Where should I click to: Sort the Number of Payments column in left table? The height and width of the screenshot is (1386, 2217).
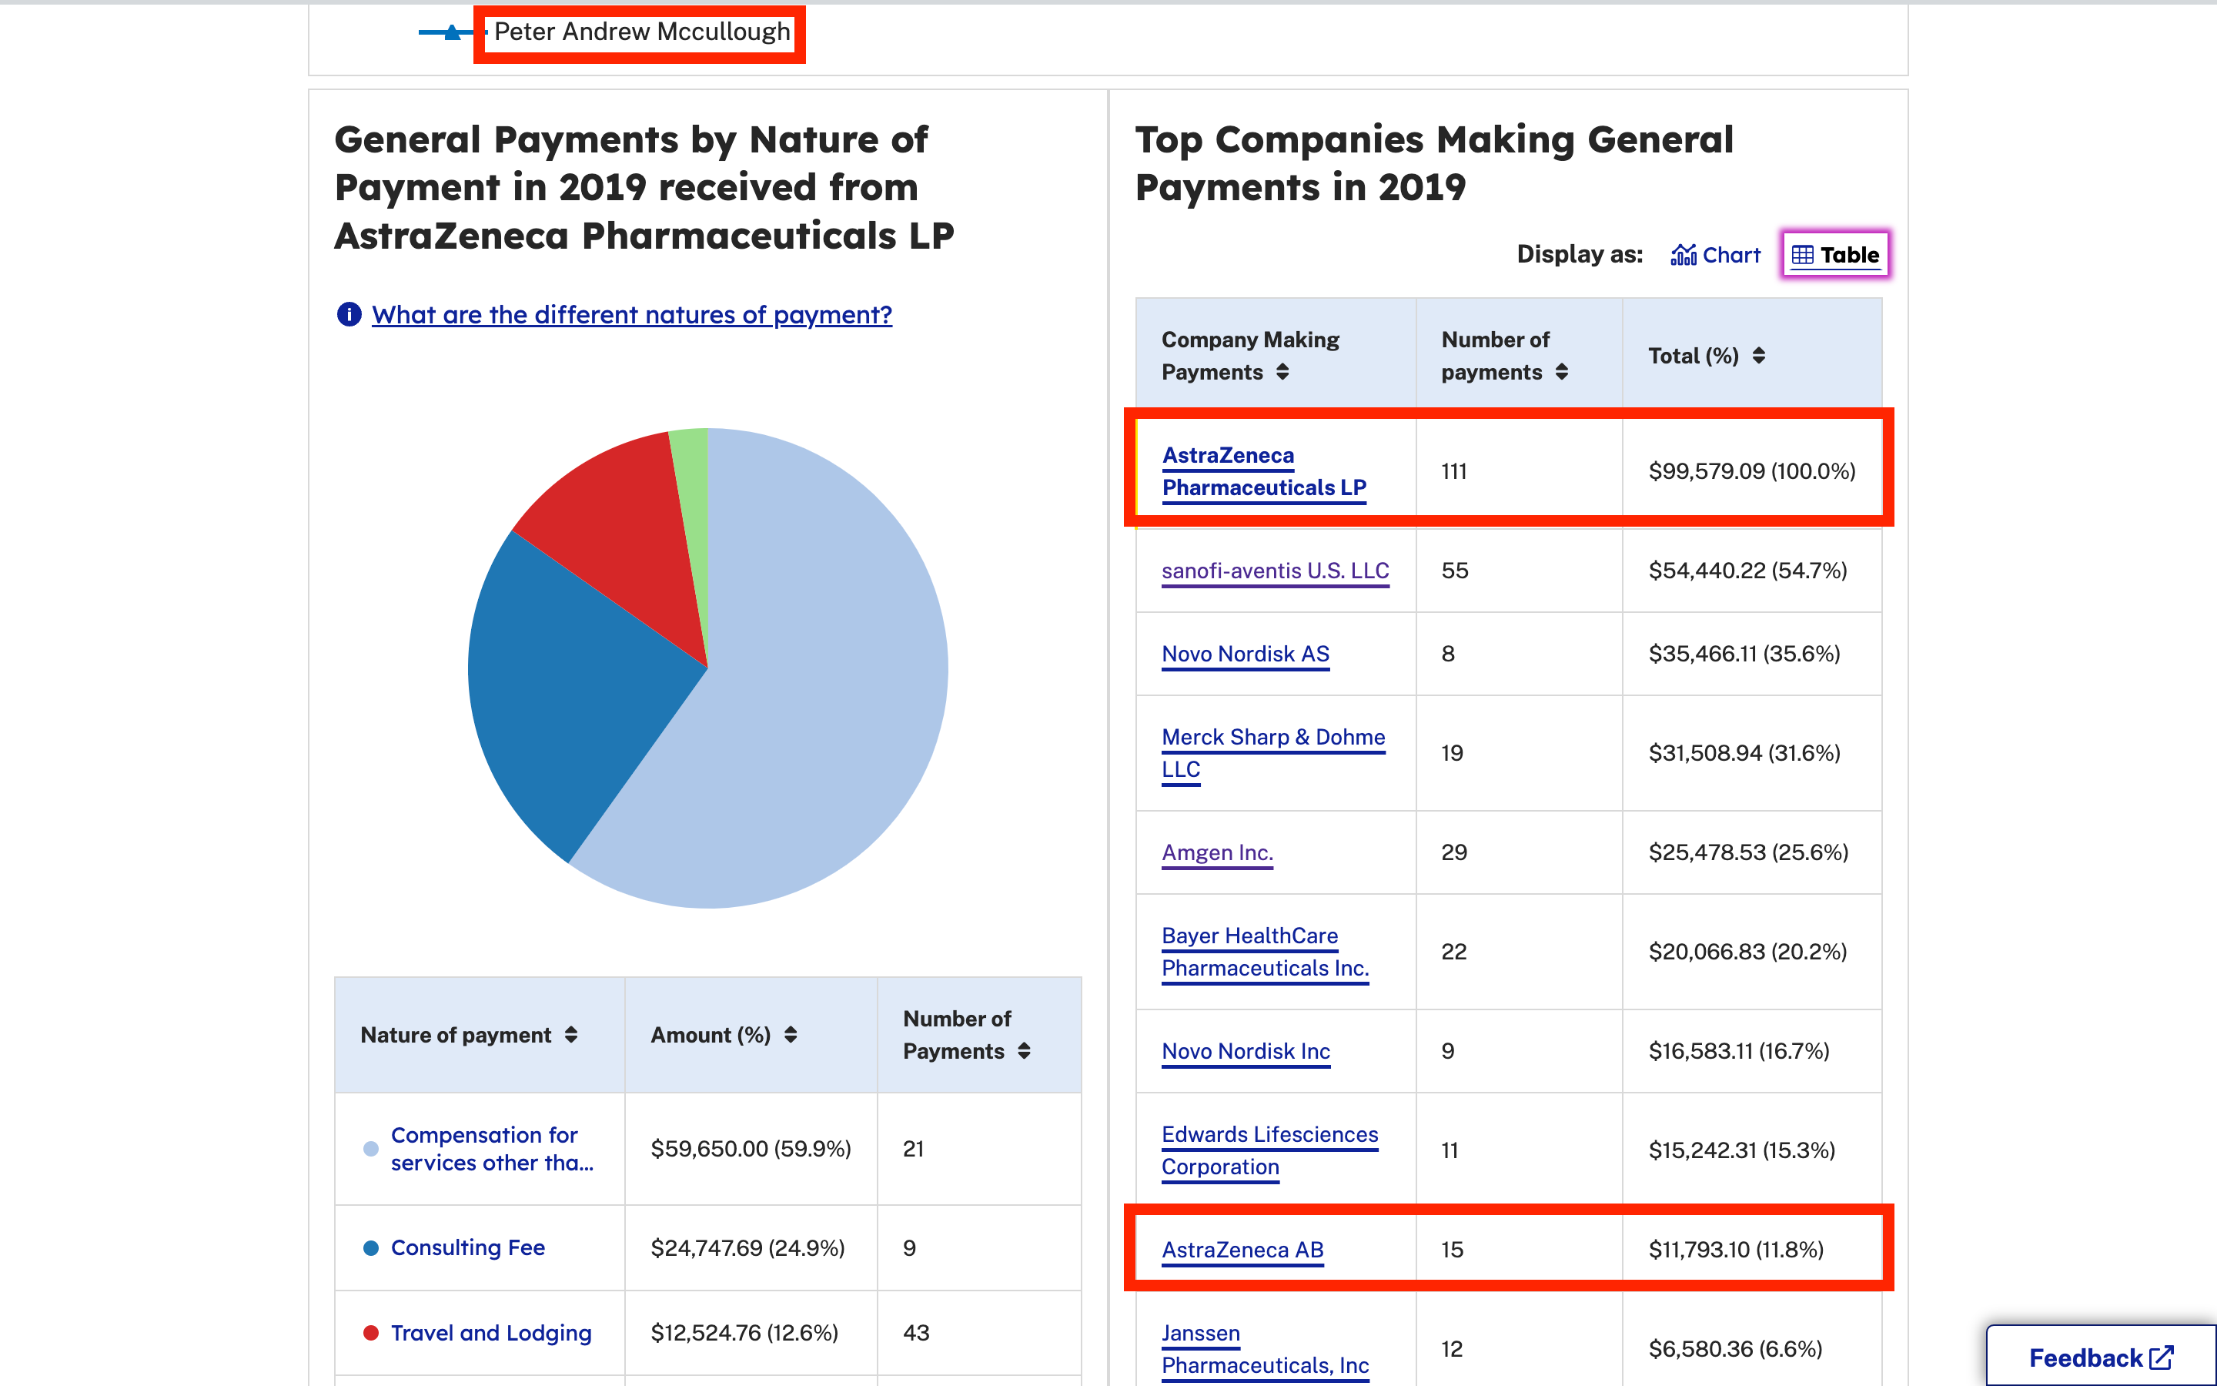1025,1051
